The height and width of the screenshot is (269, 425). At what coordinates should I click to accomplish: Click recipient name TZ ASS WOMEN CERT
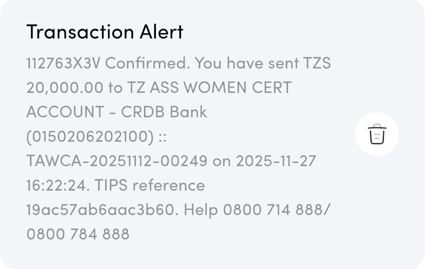tap(209, 88)
